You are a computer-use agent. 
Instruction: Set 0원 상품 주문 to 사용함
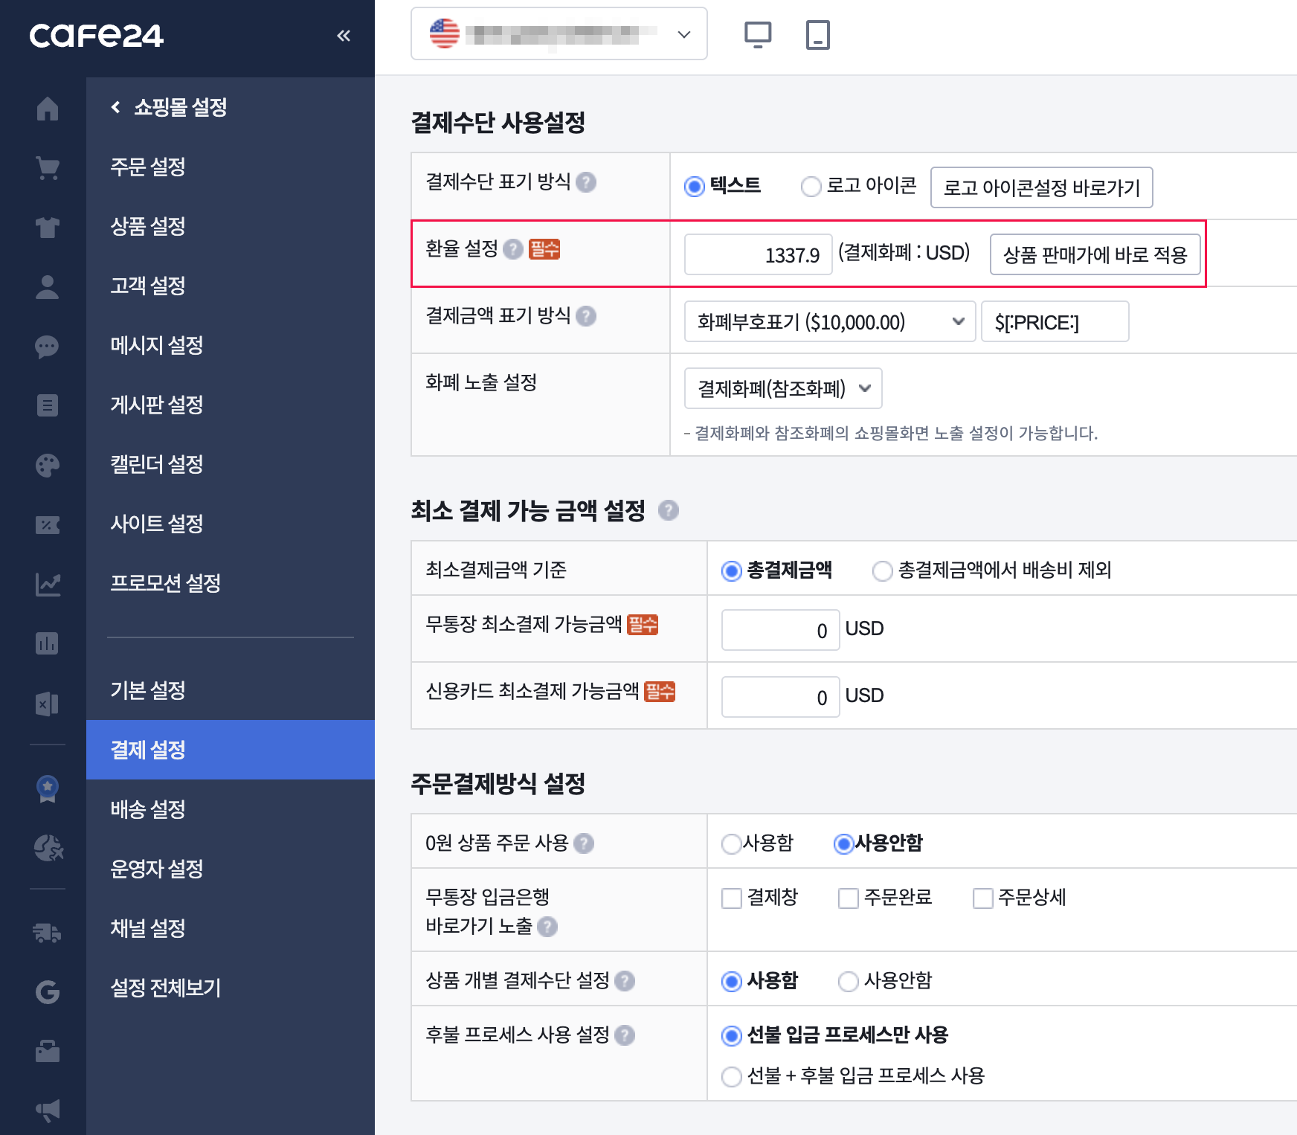(732, 844)
